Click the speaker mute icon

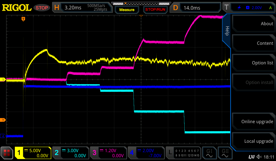[x=259, y=157]
